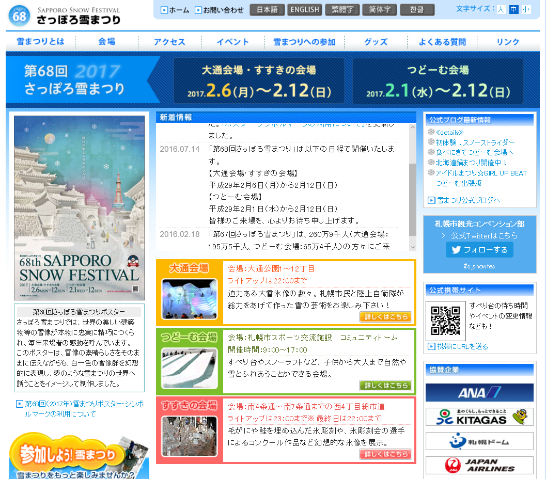Click the 2016.07.14 news date
Viewport: 546px width, 479px height.
point(179,149)
